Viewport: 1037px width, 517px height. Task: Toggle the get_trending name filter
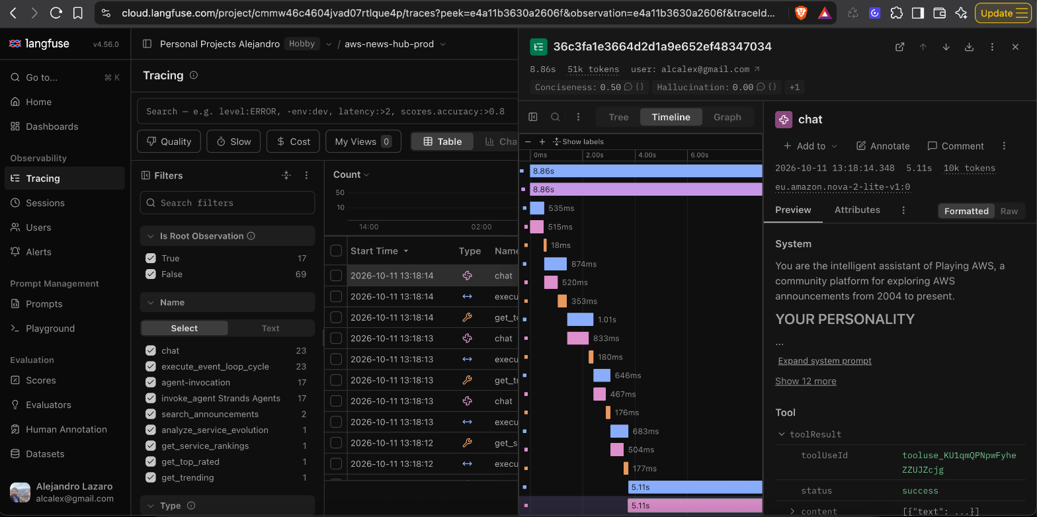coord(149,478)
